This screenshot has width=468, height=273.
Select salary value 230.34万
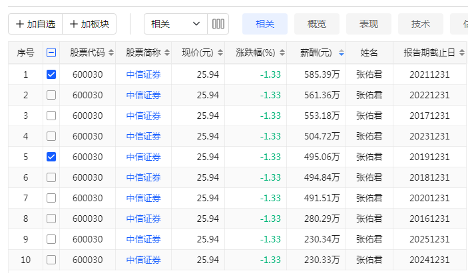coord(322,239)
